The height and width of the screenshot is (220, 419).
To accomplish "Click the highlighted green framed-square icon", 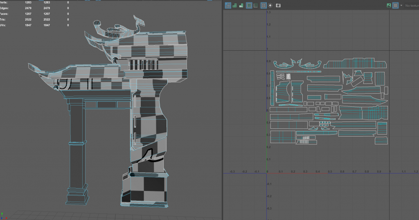I will click(249, 5).
